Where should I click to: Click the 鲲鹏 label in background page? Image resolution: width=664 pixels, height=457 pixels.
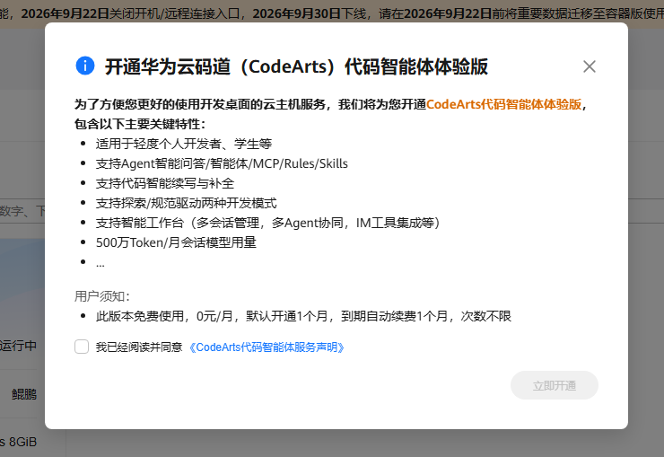(x=24, y=394)
